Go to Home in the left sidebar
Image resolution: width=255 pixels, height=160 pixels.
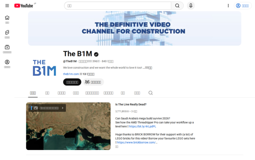7,19
